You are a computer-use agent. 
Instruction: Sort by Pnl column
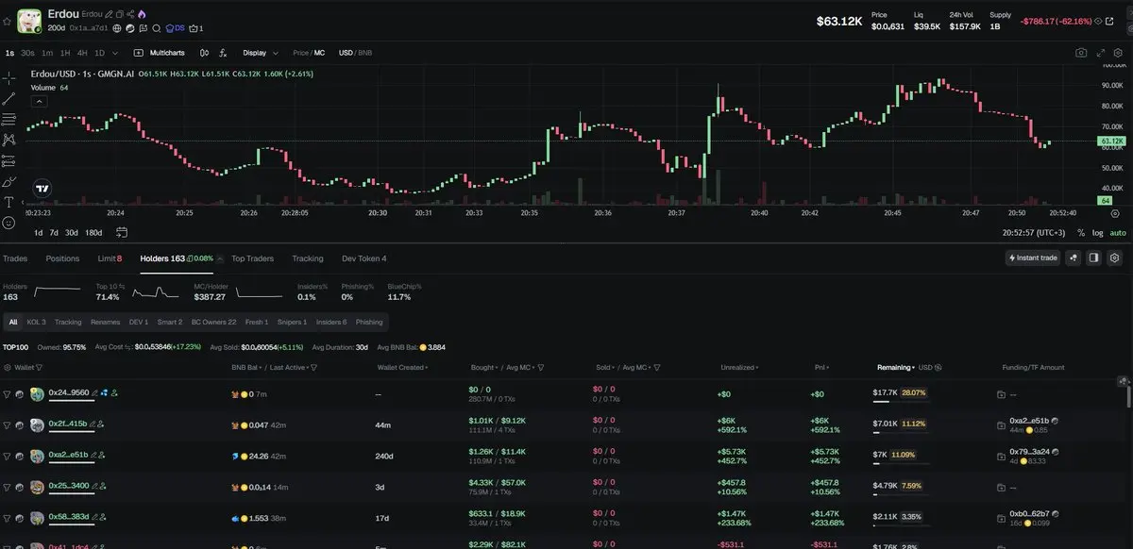point(821,368)
